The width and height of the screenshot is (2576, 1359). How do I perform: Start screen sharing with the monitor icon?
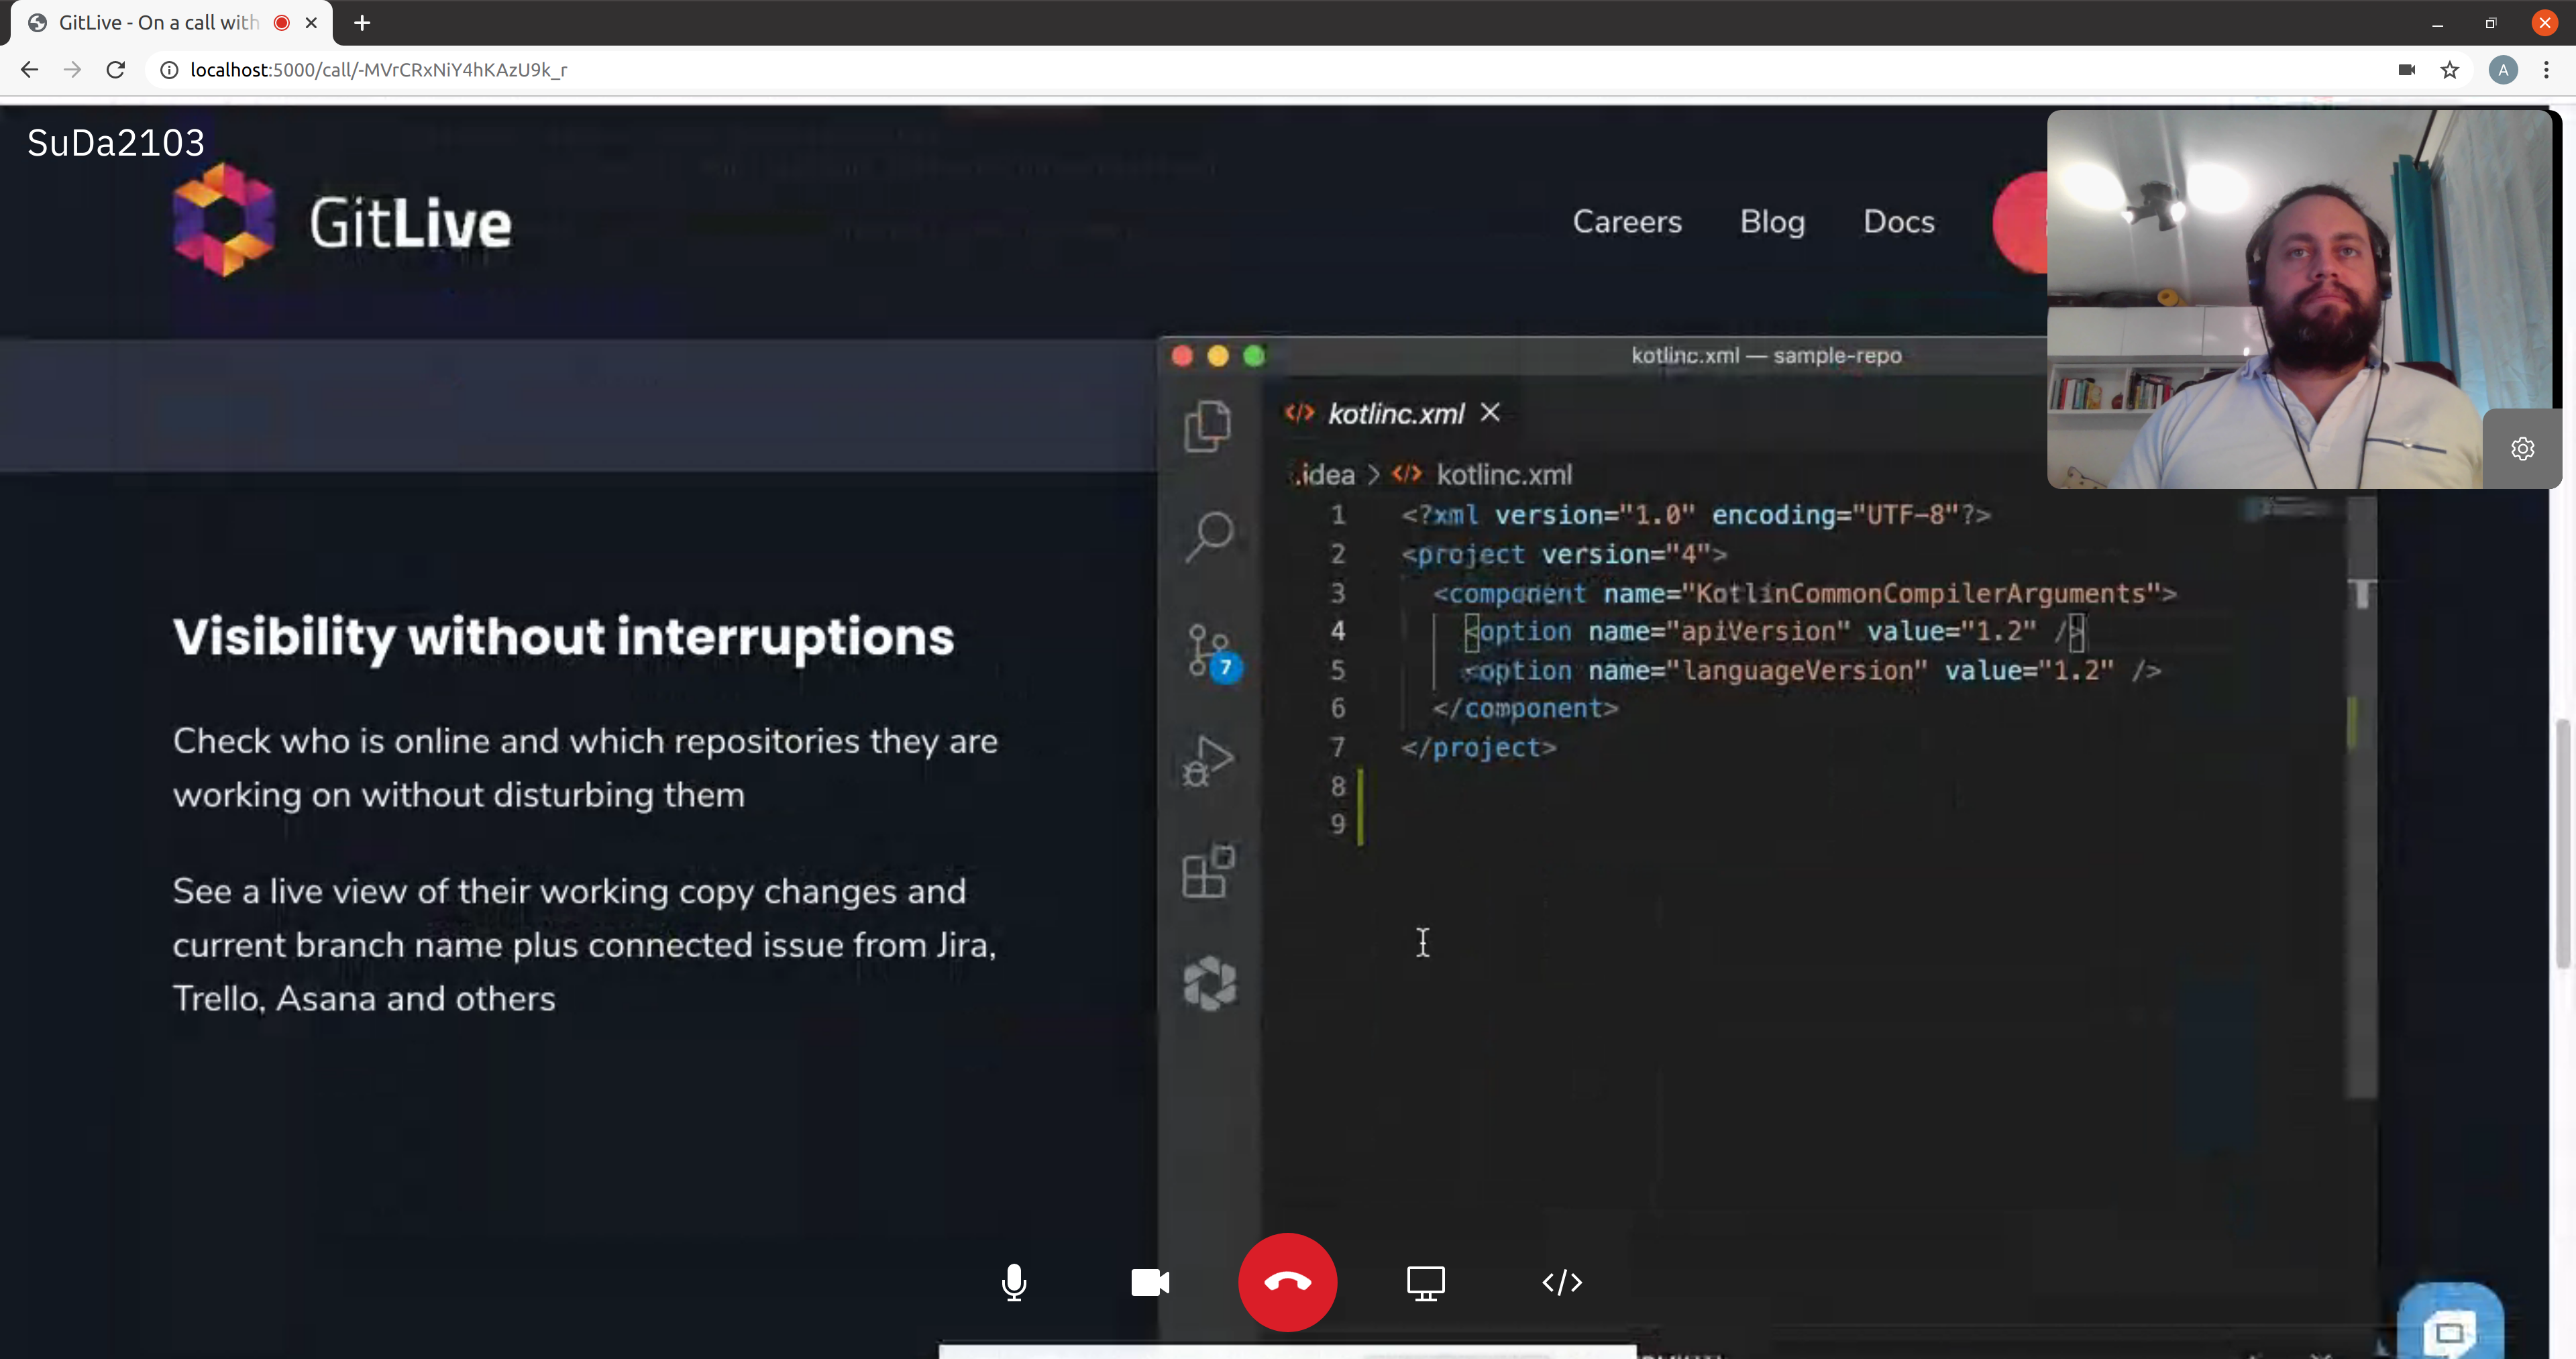(1425, 1282)
